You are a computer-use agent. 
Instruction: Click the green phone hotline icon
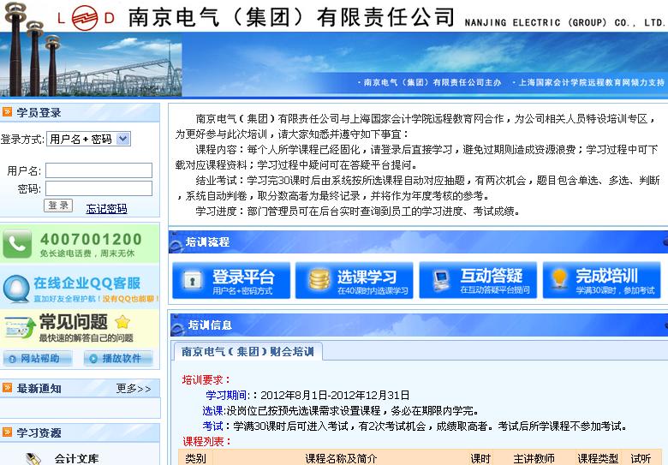point(17,244)
